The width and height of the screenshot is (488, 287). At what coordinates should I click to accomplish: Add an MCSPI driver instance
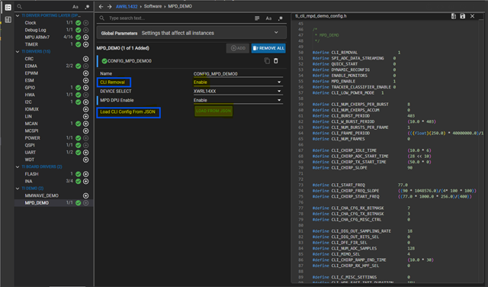[x=86, y=131]
